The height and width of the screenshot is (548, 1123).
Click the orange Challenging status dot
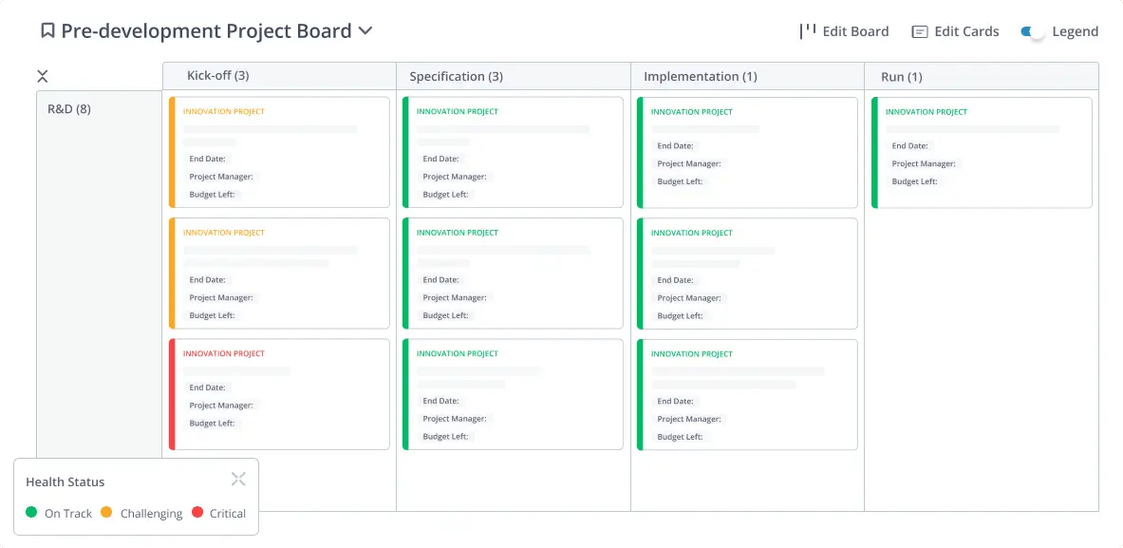pos(106,513)
